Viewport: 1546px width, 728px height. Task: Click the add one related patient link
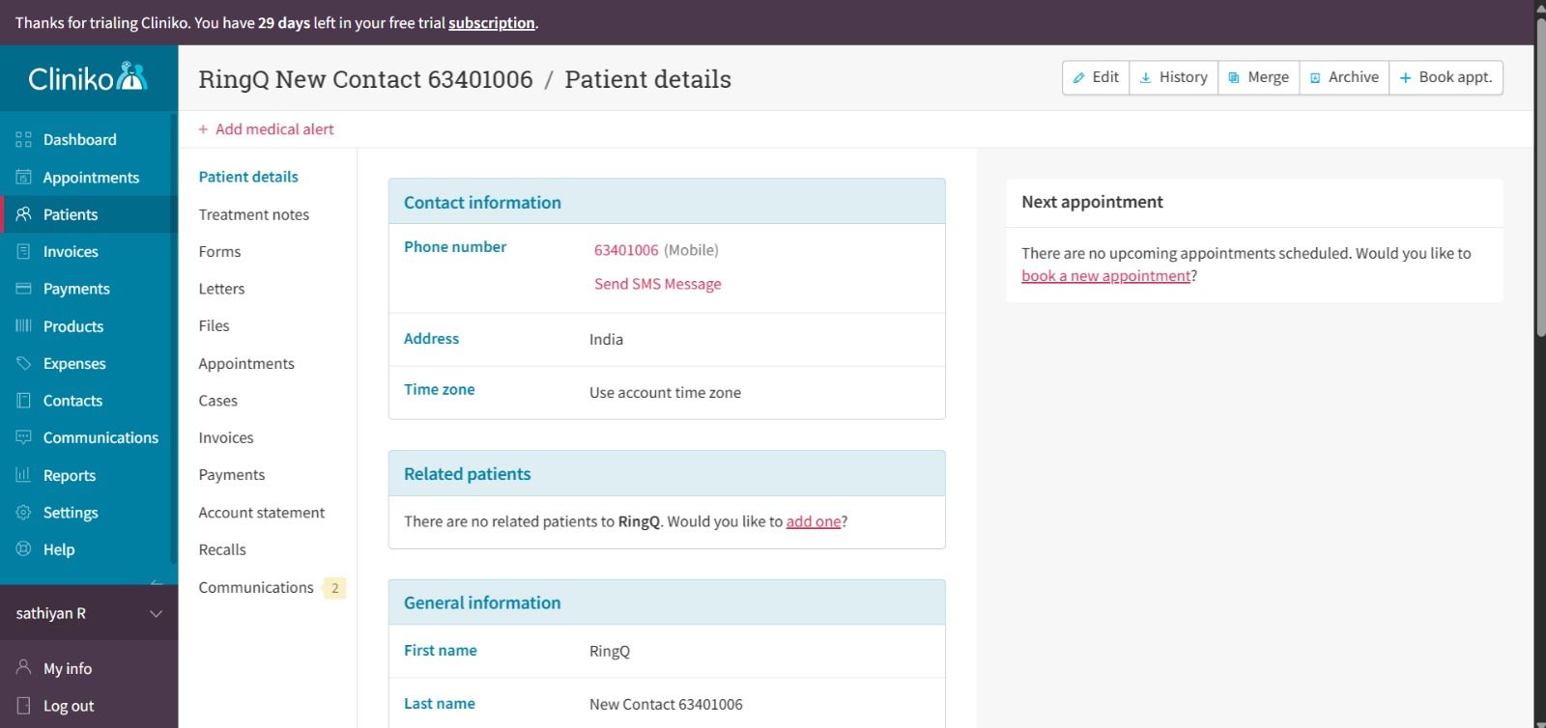click(x=814, y=521)
